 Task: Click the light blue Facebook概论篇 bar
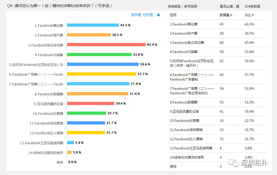93,25
